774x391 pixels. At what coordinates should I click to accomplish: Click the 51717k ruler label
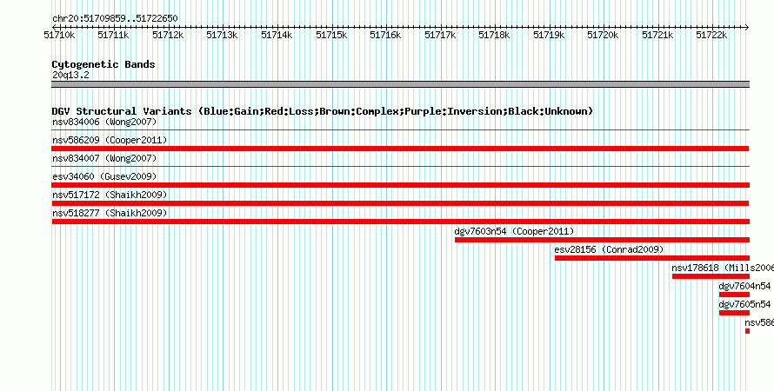tap(440, 35)
